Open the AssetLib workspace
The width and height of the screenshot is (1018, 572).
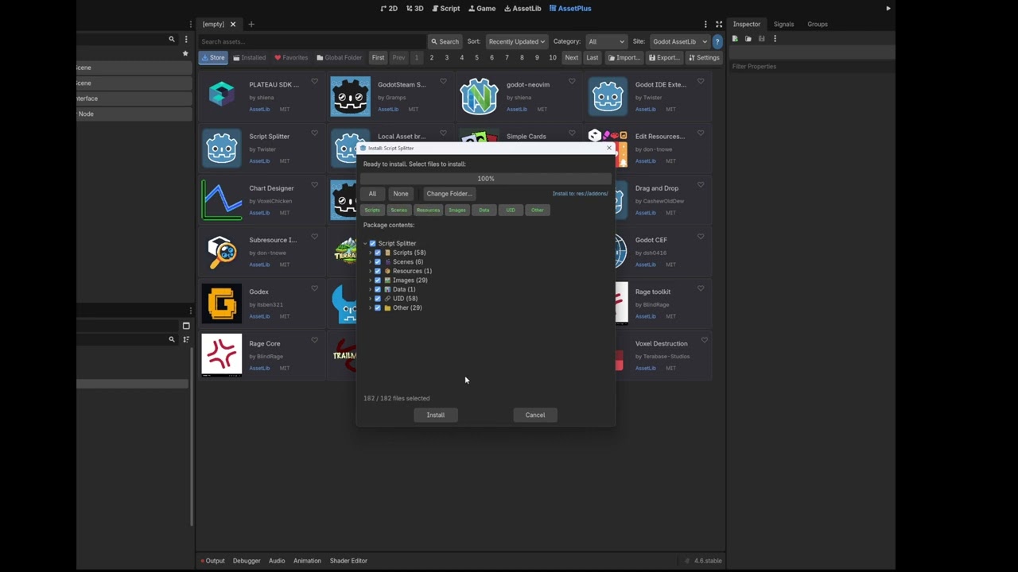[x=523, y=8]
